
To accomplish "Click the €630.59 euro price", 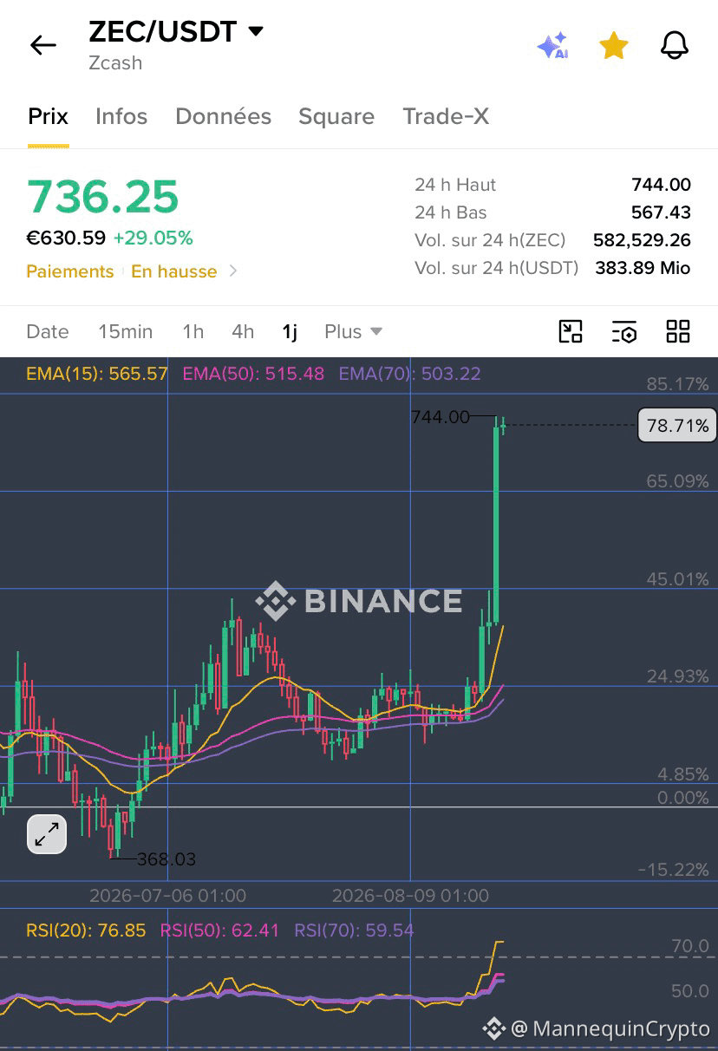I will tap(66, 238).
